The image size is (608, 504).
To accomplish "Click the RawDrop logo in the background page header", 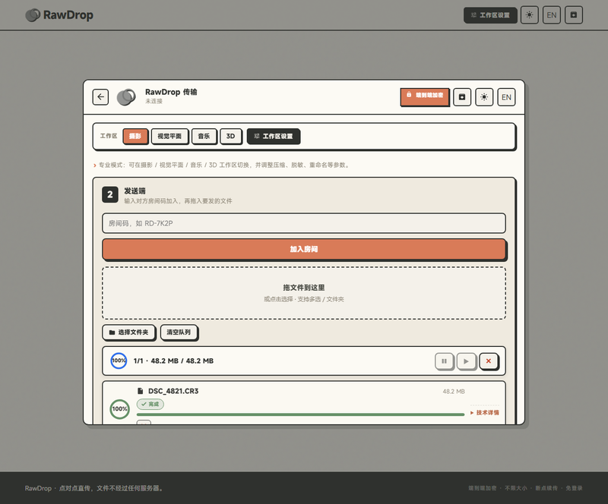I will (59, 15).
